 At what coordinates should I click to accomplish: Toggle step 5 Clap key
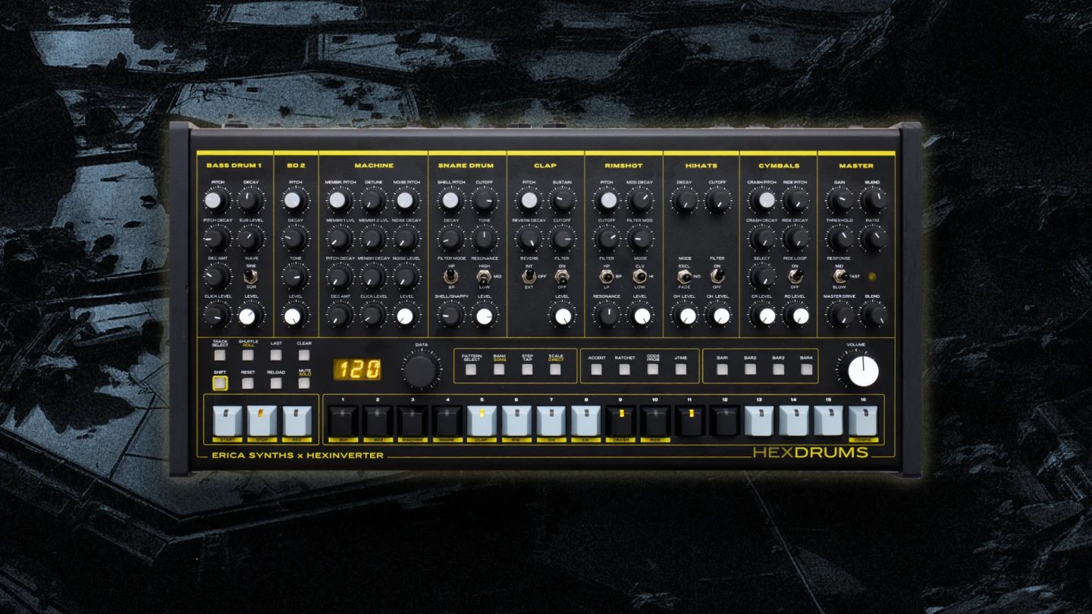[x=482, y=421]
